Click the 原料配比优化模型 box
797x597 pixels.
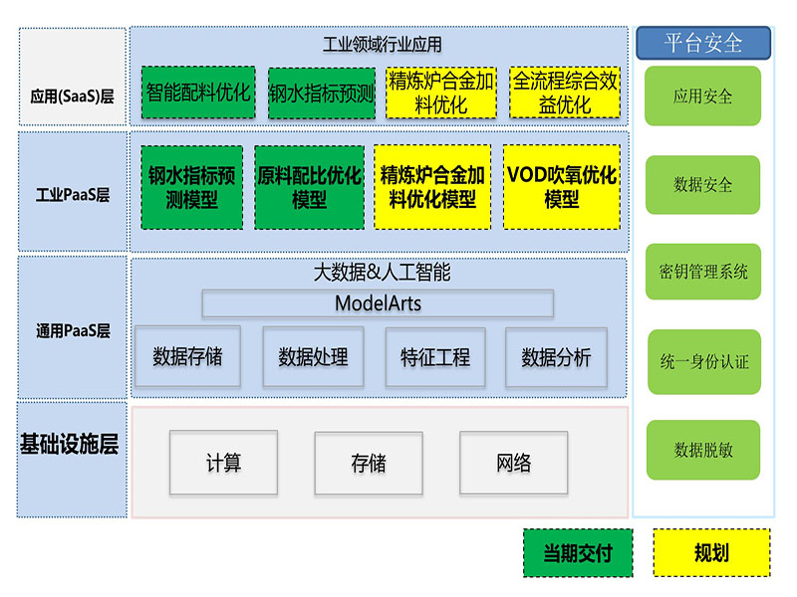click(x=309, y=187)
